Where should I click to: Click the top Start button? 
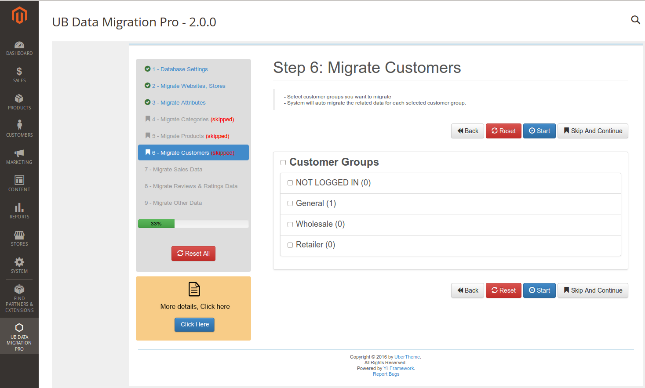(x=539, y=131)
